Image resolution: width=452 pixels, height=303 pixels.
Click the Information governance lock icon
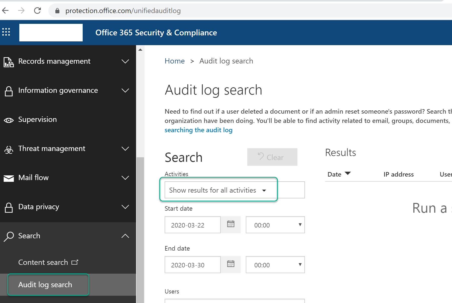pyautogui.click(x=9, y=91)
